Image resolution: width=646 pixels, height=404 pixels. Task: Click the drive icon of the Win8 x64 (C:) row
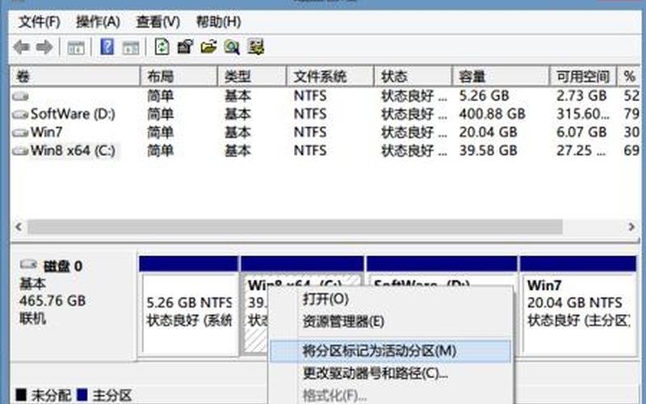20,151
